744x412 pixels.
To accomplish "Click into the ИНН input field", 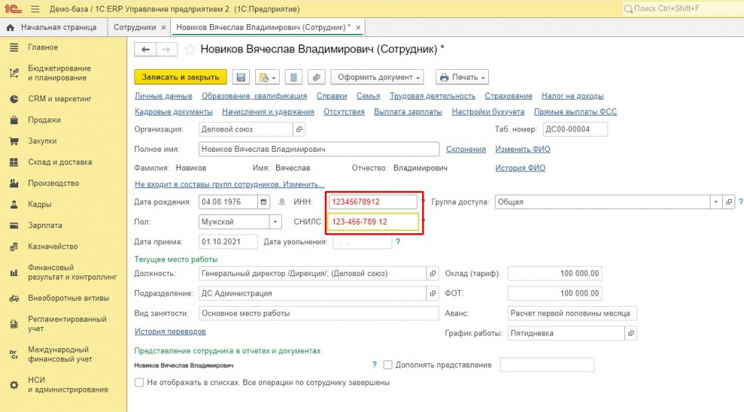I will [x=373, y=202].
